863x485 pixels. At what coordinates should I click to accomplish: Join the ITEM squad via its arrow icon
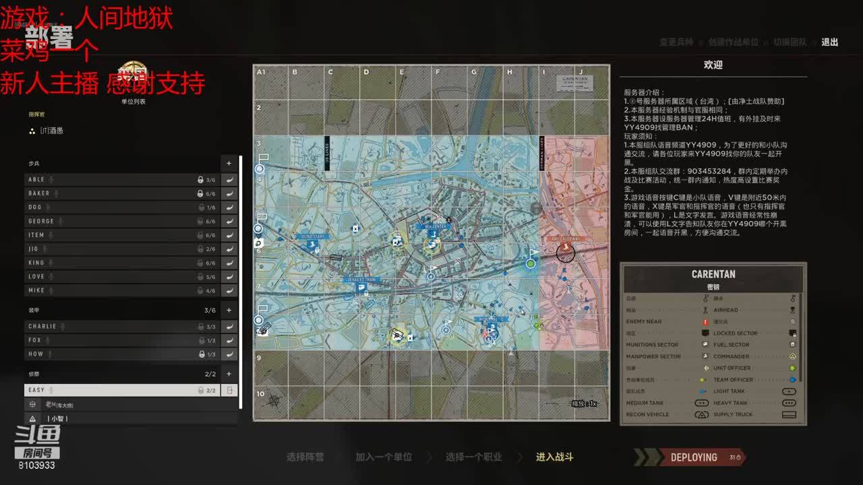pyautogui.click(x=229, y=235)
